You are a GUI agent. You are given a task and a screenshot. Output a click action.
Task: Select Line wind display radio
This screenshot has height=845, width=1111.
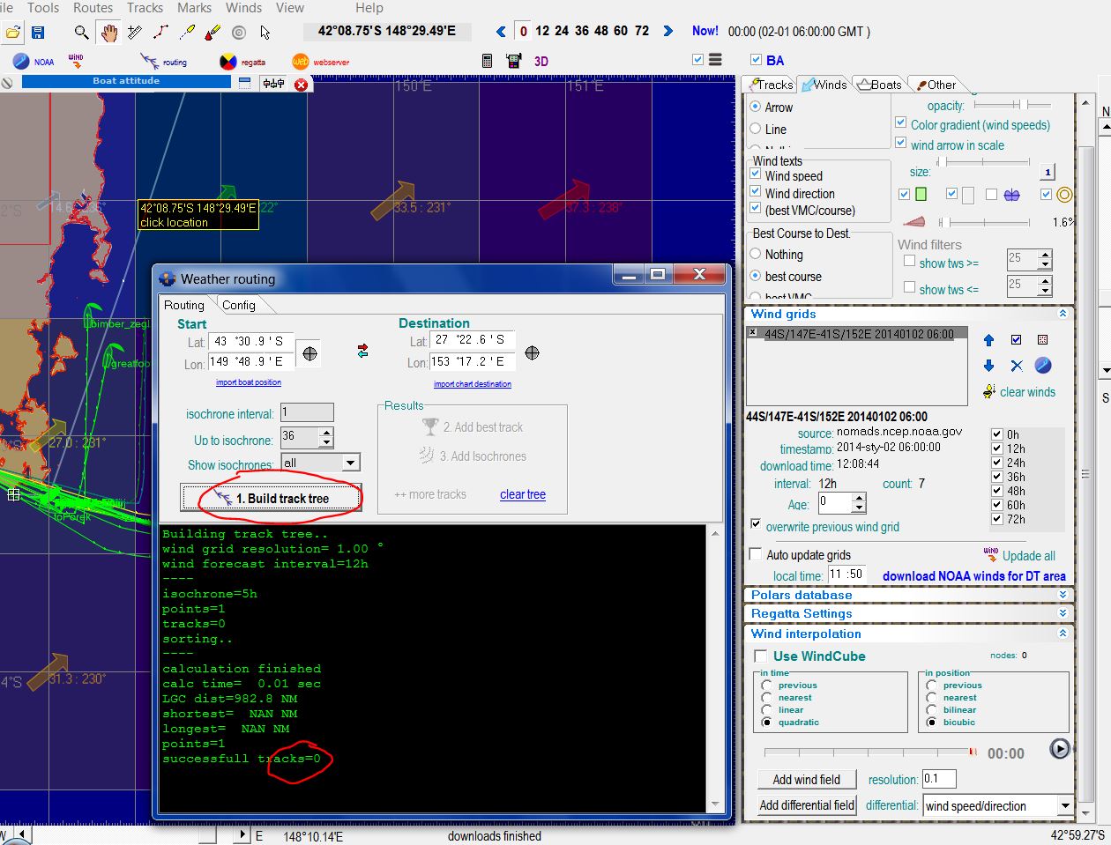755,129
